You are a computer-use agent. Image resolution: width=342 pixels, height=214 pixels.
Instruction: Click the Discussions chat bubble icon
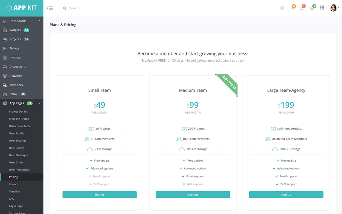click(5, 67)
